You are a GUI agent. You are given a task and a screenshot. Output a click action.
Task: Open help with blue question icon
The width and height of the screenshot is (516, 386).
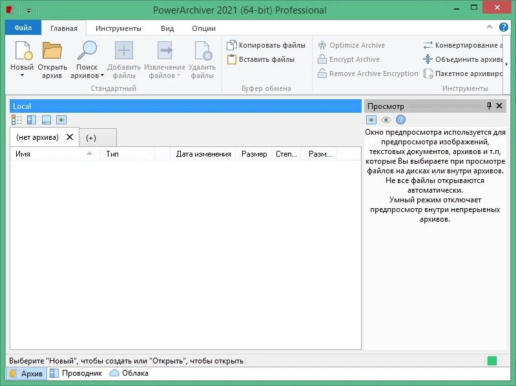503,27
